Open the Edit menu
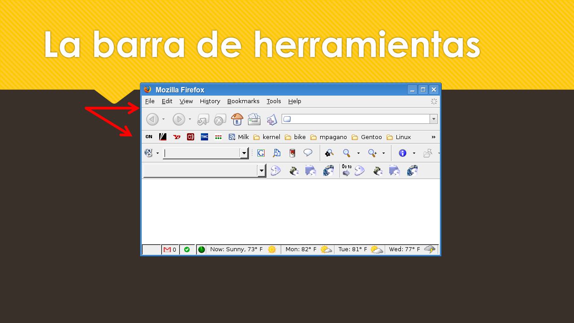 [x=167, y=101]
